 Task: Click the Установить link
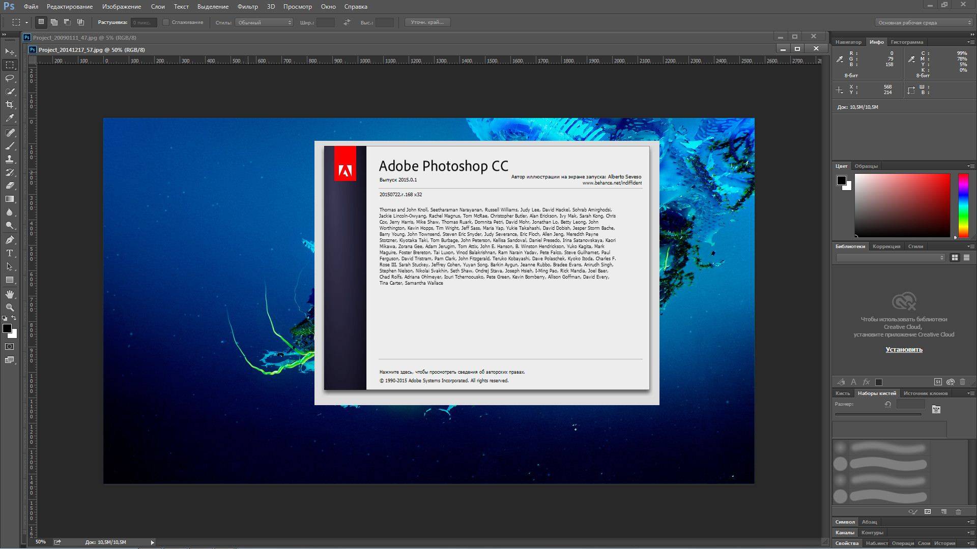click(904, 350)
